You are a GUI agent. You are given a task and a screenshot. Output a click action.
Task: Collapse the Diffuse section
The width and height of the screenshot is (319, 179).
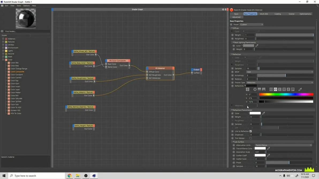tap(232, 28)
